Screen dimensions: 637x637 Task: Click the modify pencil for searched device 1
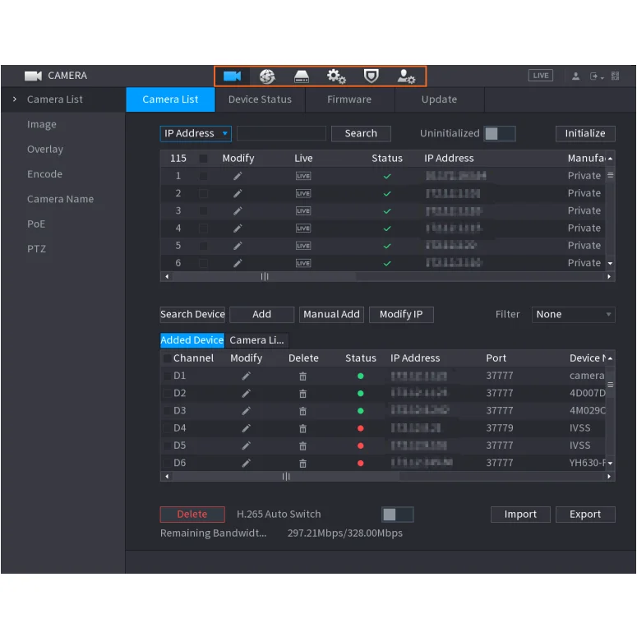pyautogui.click(x=238, y=176)
